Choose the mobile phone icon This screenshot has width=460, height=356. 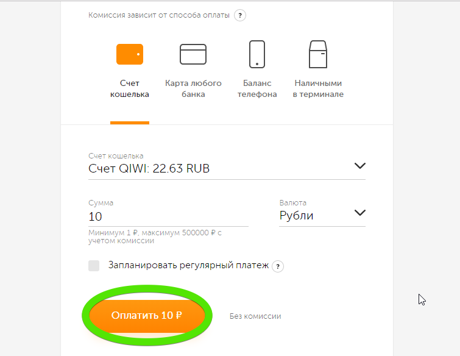click(x=257, y=54)
